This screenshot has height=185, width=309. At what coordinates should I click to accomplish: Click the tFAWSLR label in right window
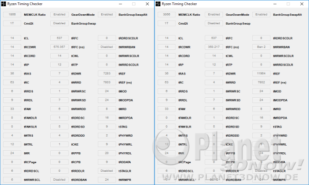coord(184,127)
